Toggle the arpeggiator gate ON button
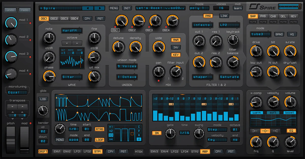The height and width of the screenshot is (159, 305). [x=157, y=133]
